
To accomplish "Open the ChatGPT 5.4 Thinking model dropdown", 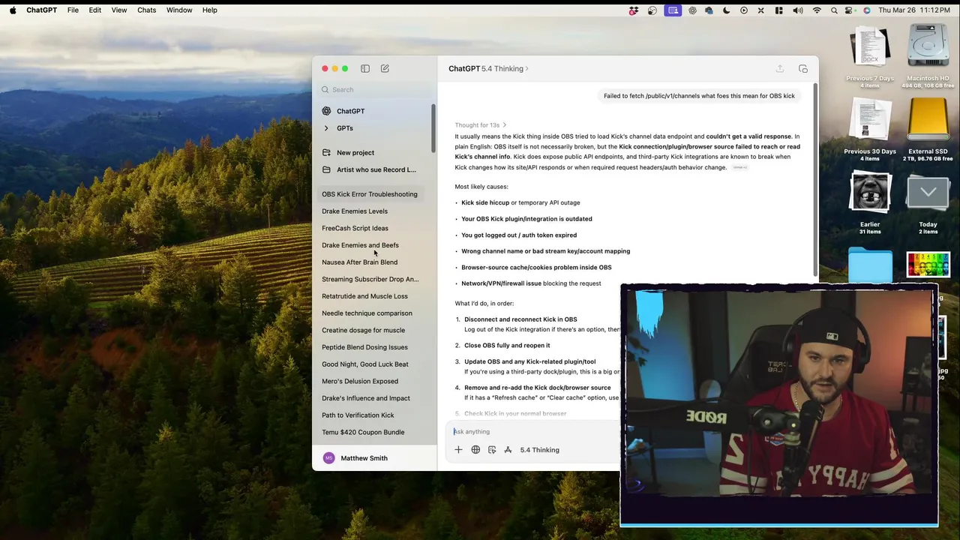I will point(488,68).
